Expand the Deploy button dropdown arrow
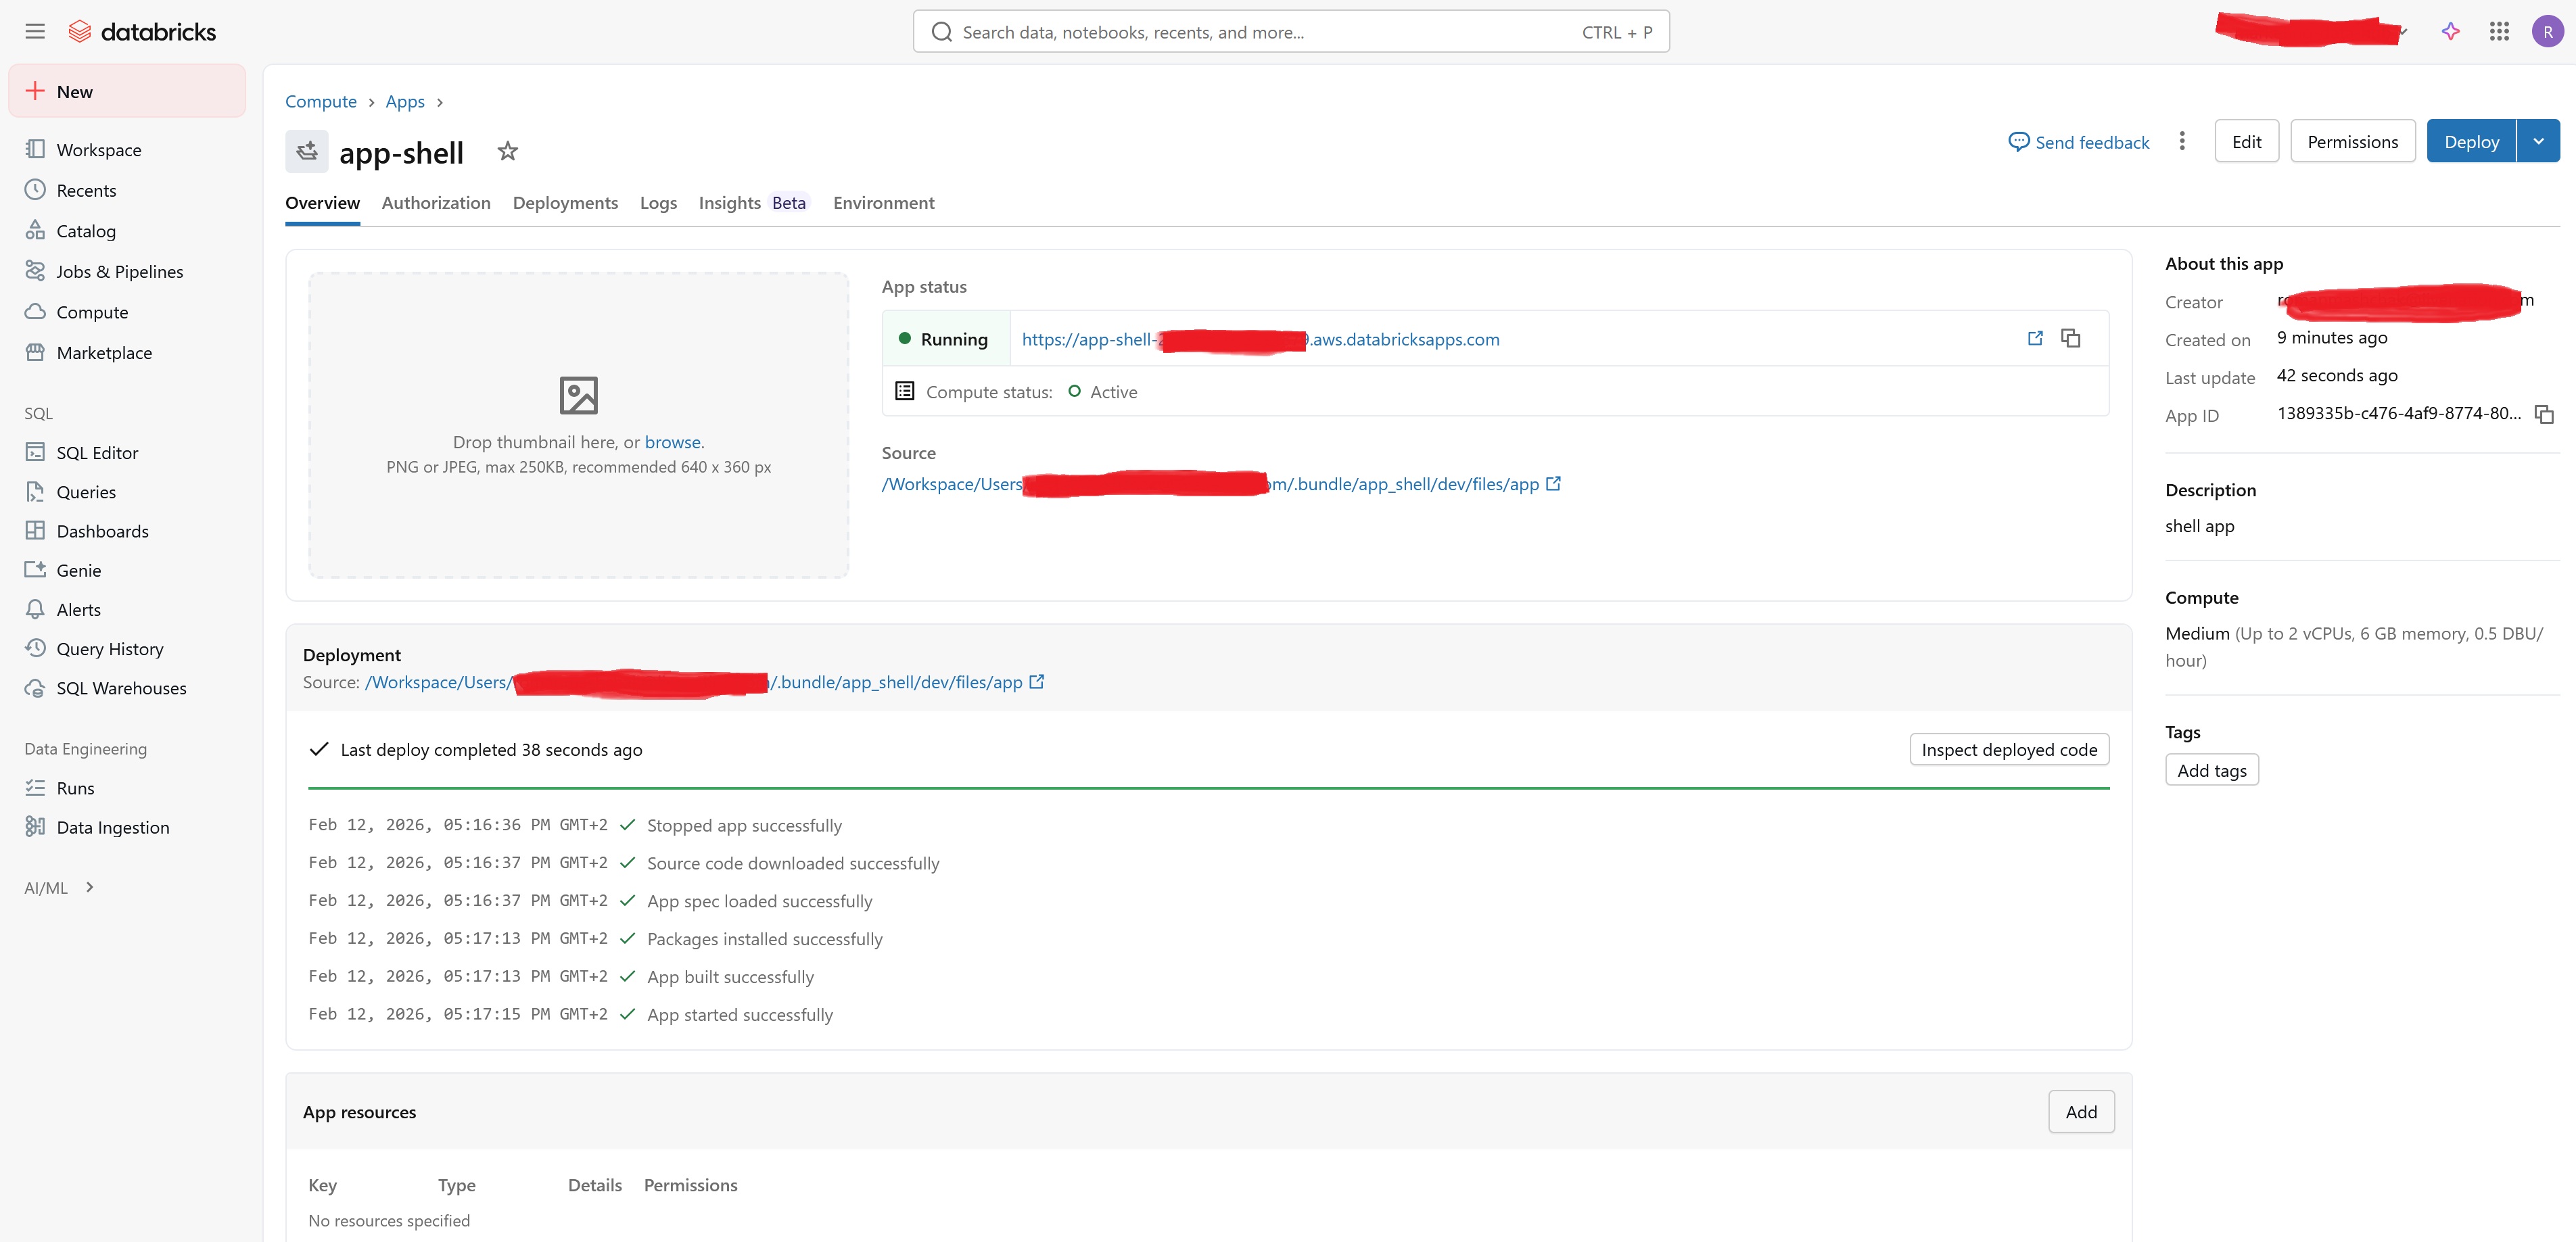The width and height of the screenshot is (2576, 1242). point(2538,142)
